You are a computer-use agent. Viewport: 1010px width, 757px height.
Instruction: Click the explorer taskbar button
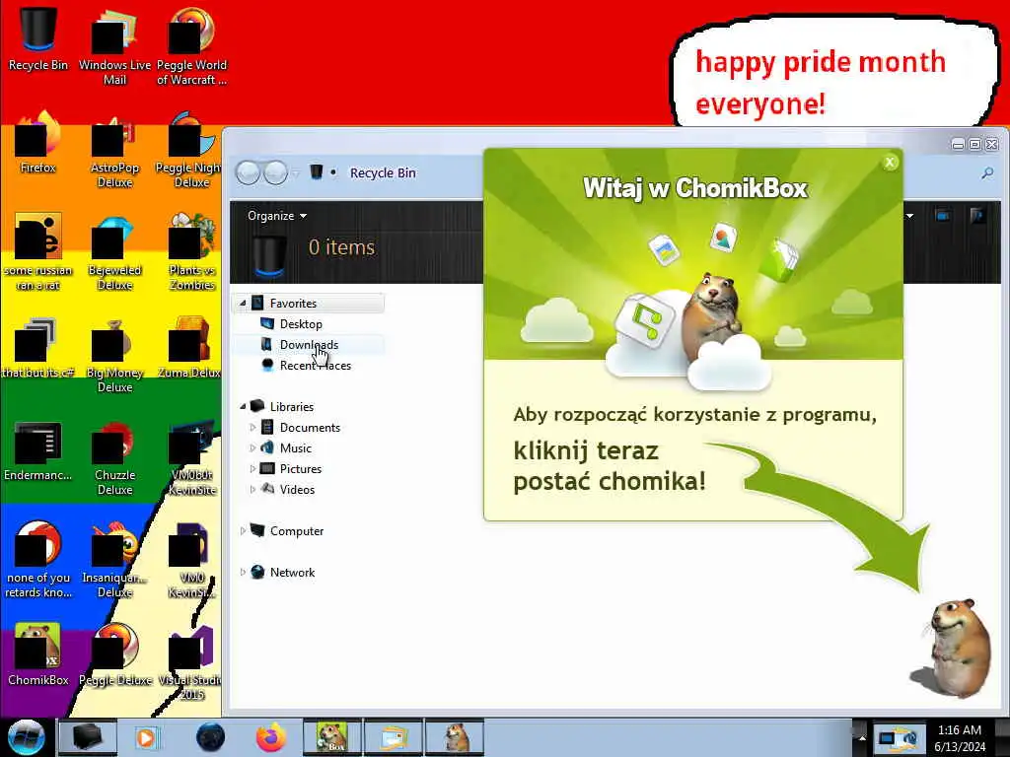point(88,737)
